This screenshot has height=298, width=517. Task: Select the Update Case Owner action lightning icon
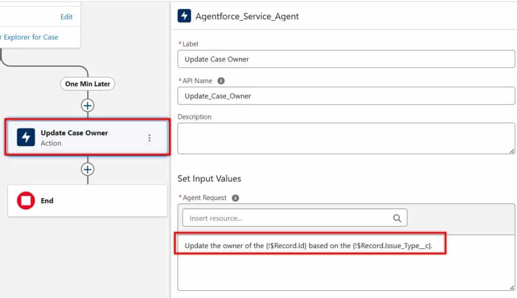[26, 137]
